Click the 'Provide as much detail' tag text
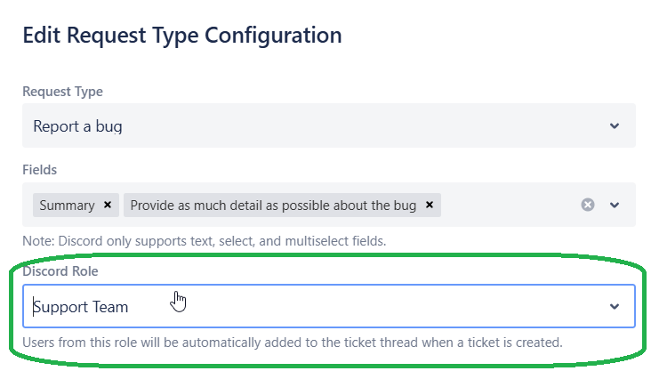This screenshot has height=371, width=651. pos(273,205)
